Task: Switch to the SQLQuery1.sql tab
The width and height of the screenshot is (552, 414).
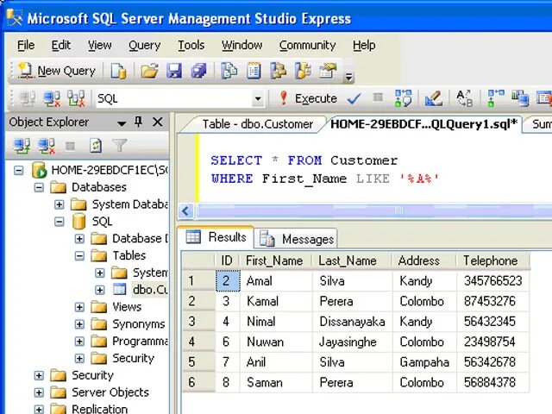Action: point(423,124)
